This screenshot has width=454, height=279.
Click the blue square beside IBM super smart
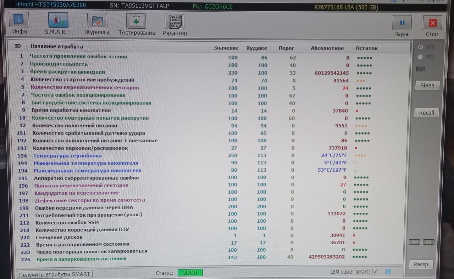point(388,272)
